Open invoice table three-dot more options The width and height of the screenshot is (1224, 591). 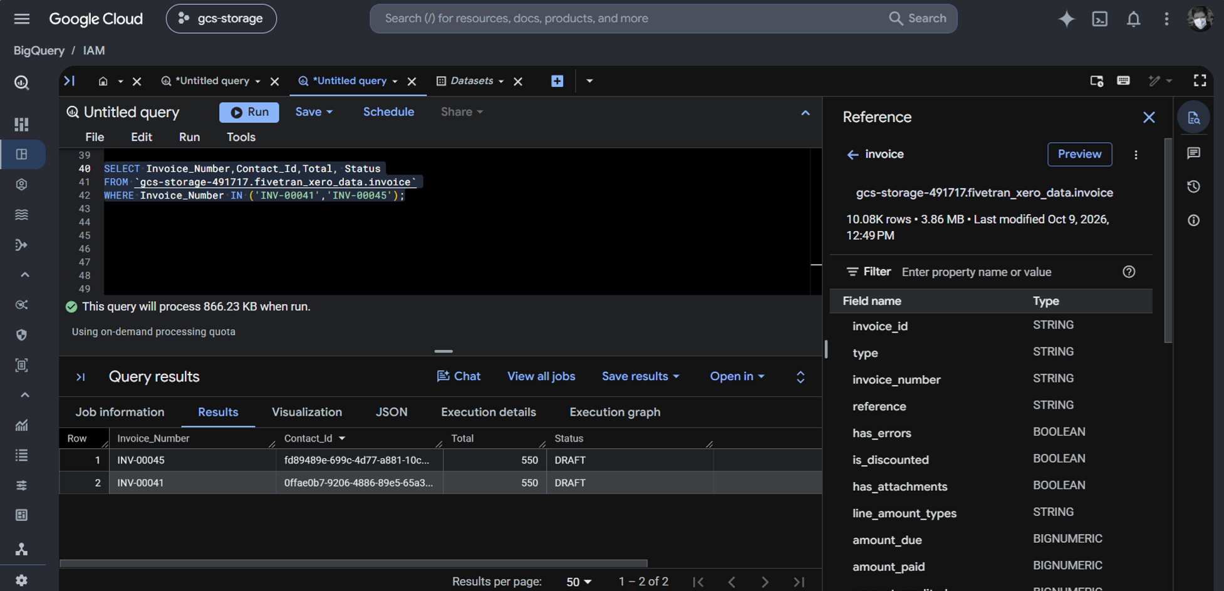pyautogui.click(x=1136, y=155)
